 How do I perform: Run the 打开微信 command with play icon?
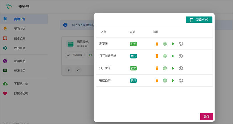point(173,68)
